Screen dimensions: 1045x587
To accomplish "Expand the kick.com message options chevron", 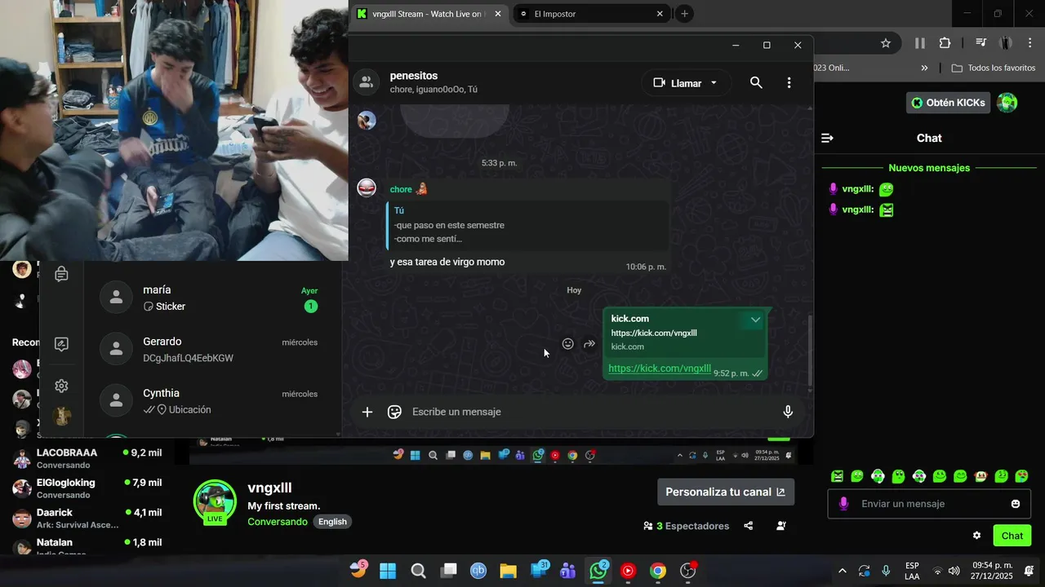I will coord(755,320).
